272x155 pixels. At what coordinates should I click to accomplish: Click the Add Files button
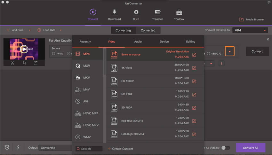[15, 30]
